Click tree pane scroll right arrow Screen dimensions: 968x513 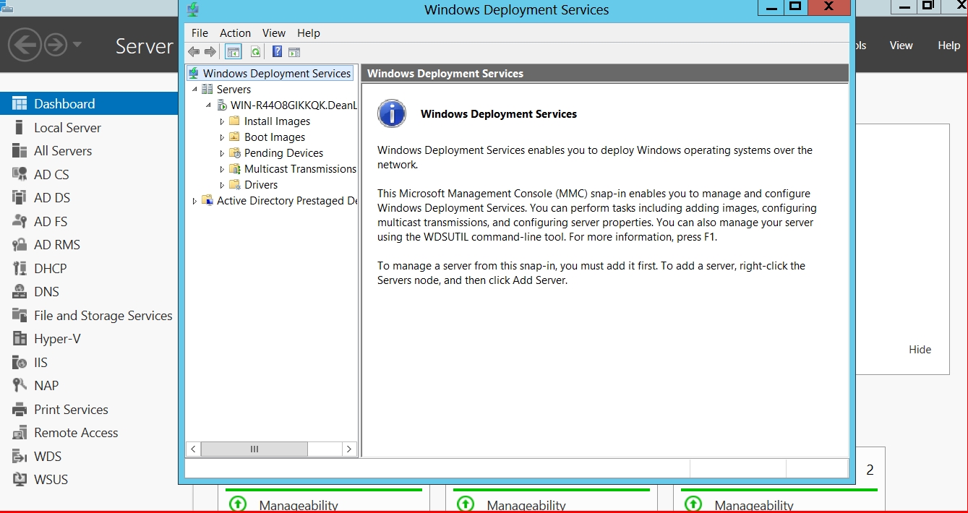pos(349,449)
